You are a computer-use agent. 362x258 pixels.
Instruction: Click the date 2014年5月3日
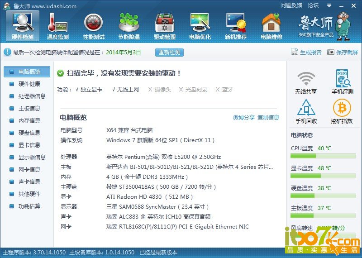(124, 52)
